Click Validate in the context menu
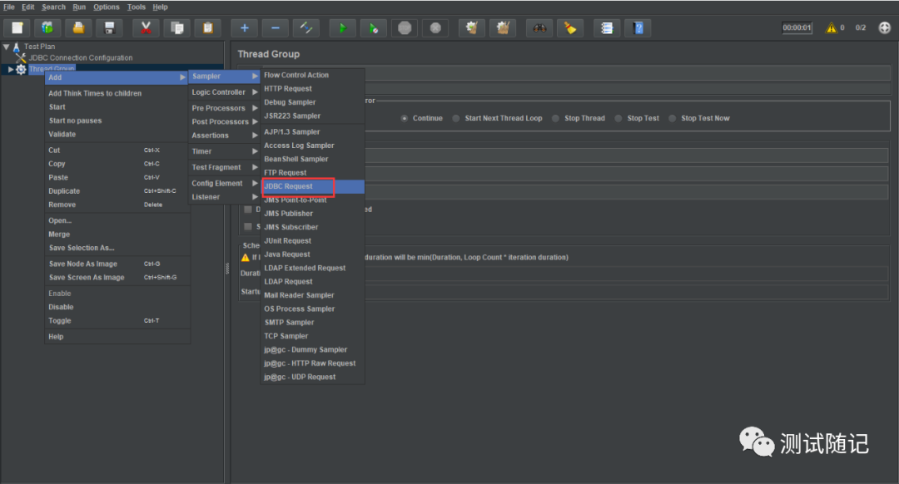 click(117, 134)
